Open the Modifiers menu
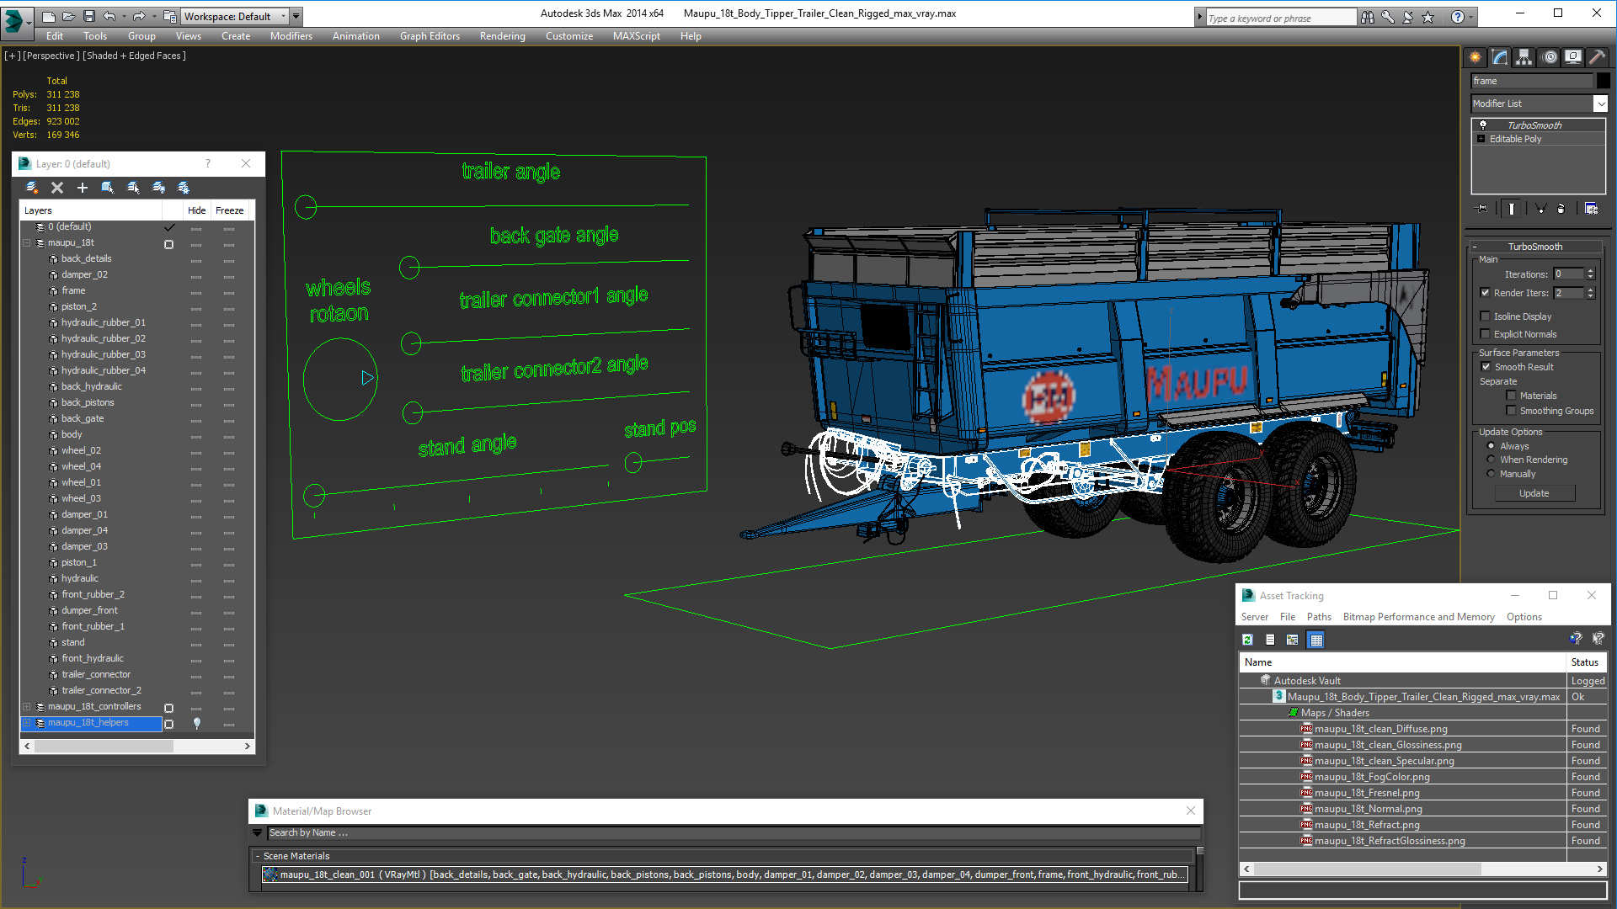The width and height of the screenshot is (1617, 909). (x=291, y=36)
